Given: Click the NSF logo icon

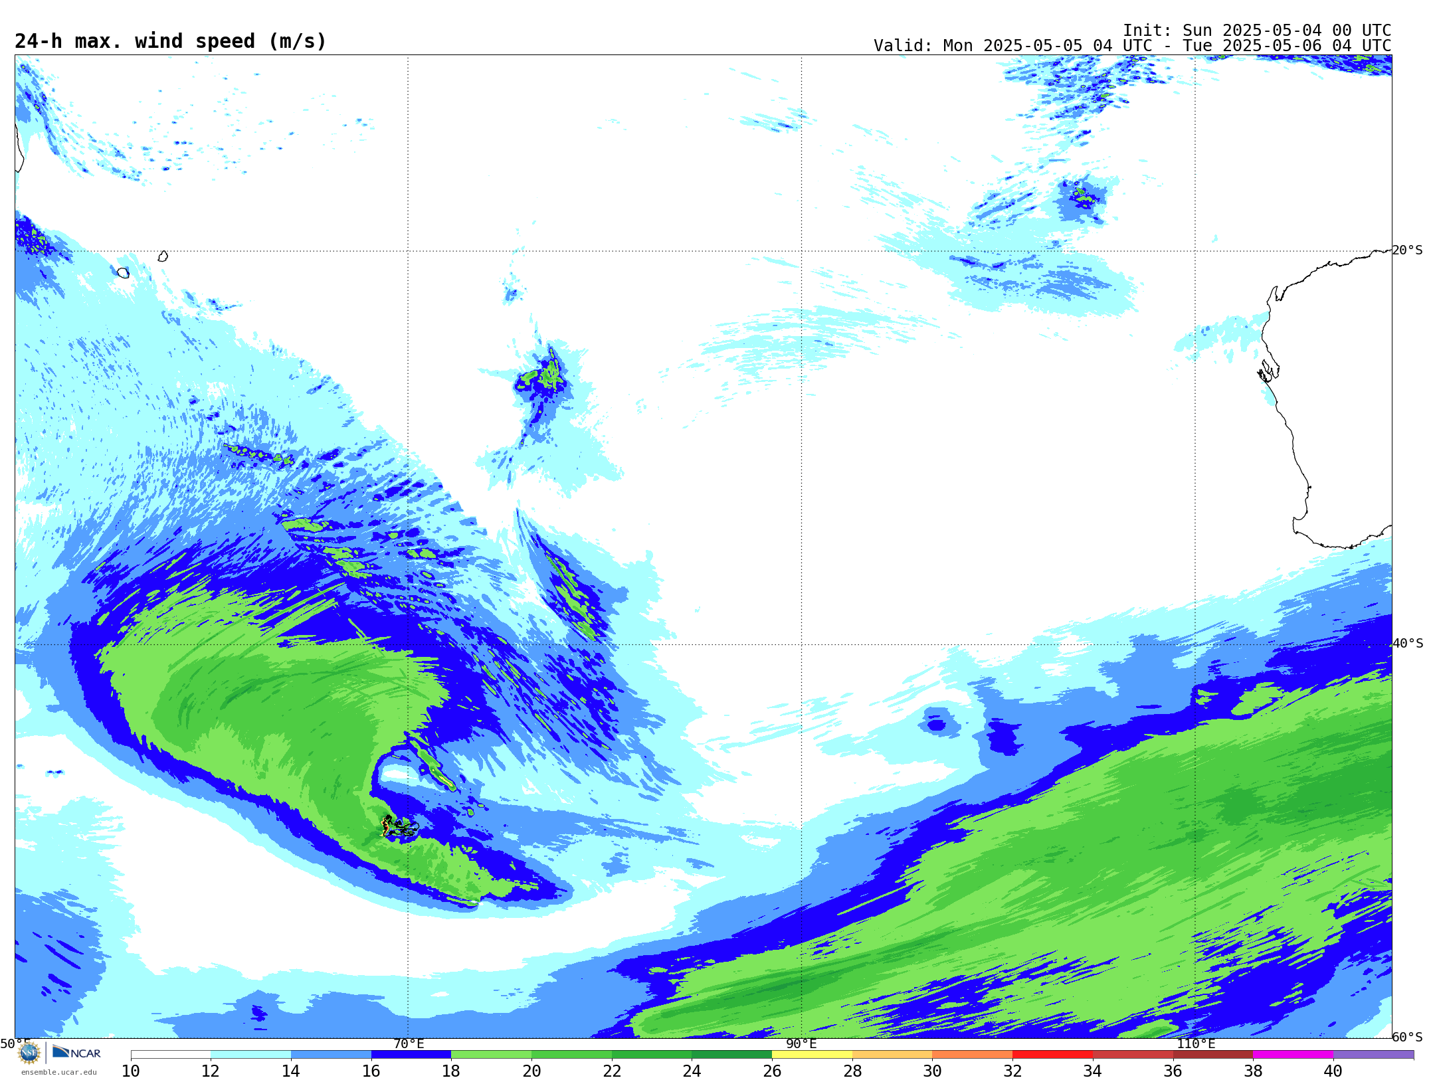Looking at the screenshot, I should coord(29,1053).
